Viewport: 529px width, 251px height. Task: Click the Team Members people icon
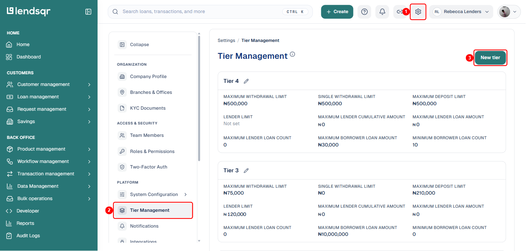pyautogui.click(x=122, y=135)
